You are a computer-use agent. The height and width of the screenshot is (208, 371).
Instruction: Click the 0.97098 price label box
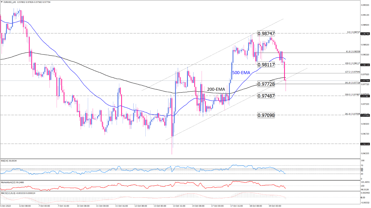(x=266, y=115)
